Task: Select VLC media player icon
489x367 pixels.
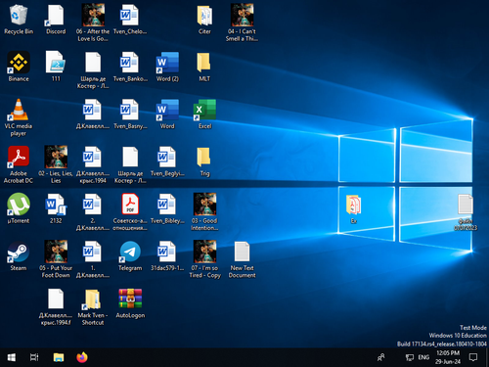Action: point(19,110)
